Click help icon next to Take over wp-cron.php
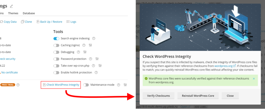Viewport: 265px width, 109px height. 93,66
